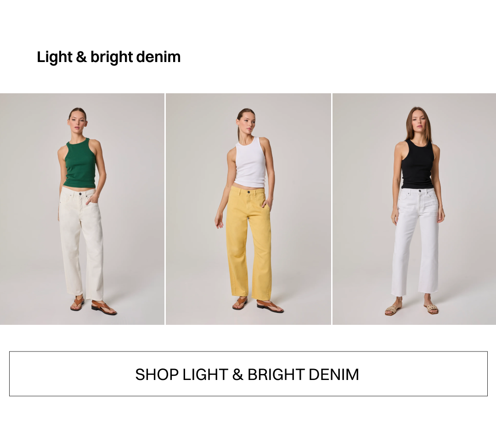The width and height of the screenshot is (496, 442).
Task: Click the ponytail model's face in middle photo
Action: coord(247,121)
